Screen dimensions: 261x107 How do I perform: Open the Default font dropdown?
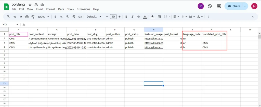point(94,17)
